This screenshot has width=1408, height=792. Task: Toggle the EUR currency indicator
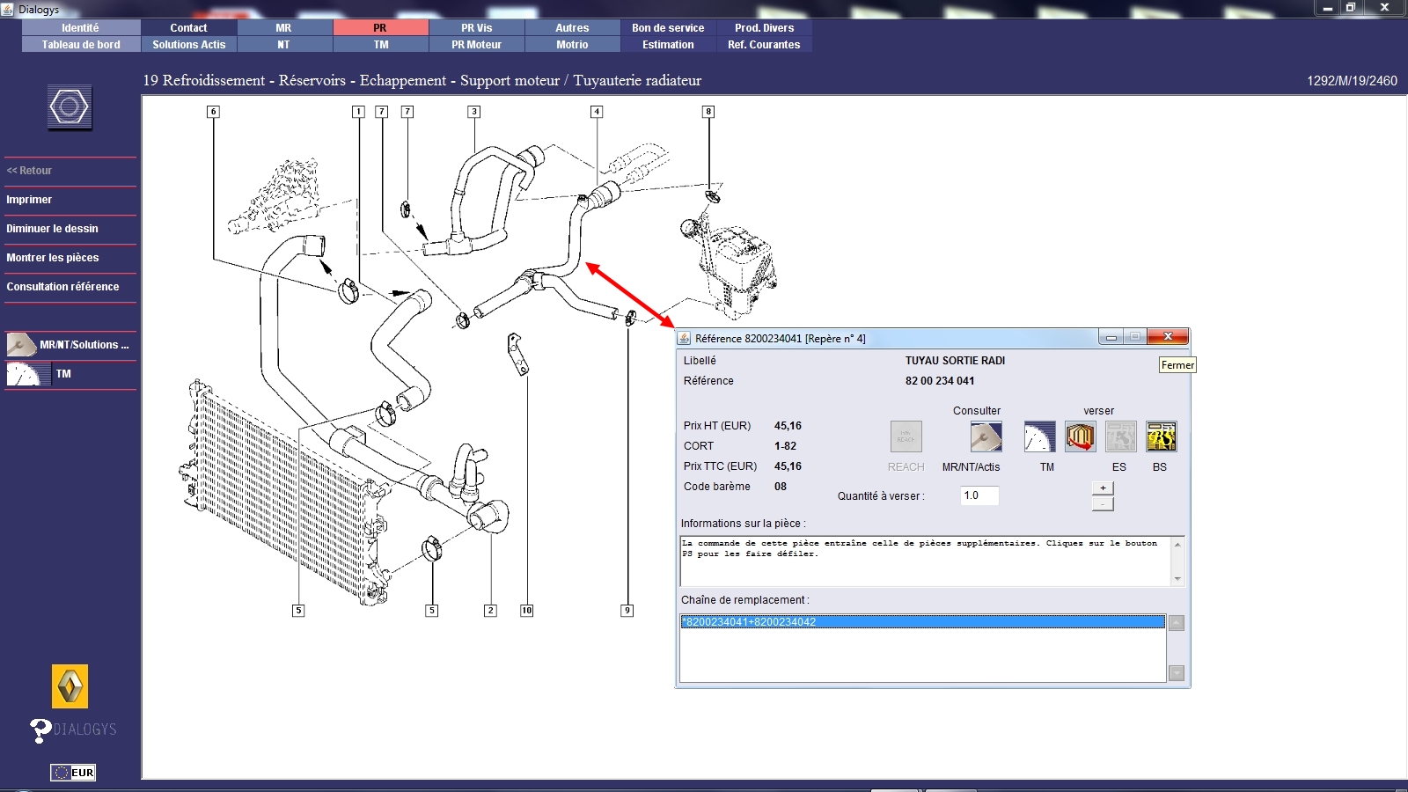click(73, 773)
